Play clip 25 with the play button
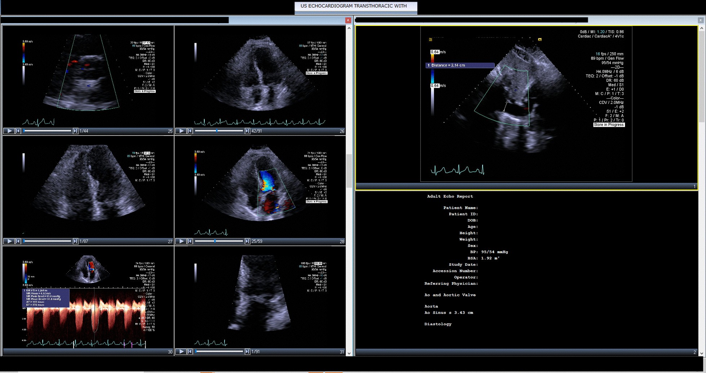 point(9,131)
